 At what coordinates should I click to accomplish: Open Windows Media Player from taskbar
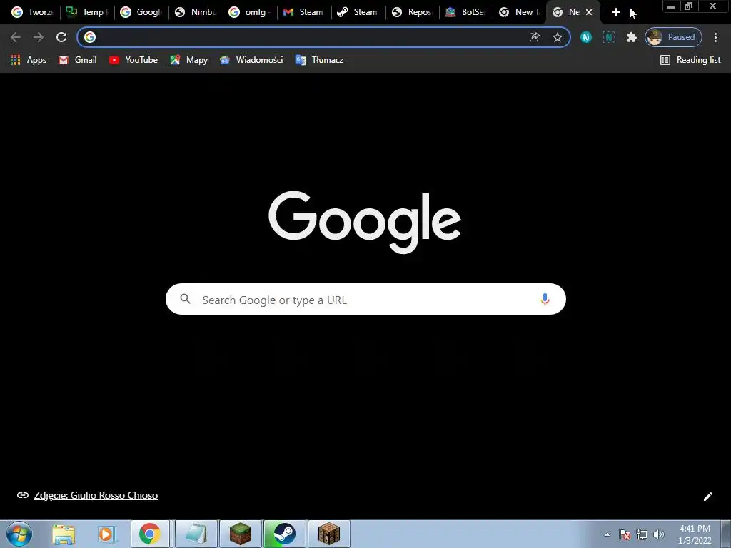[106, 534]
